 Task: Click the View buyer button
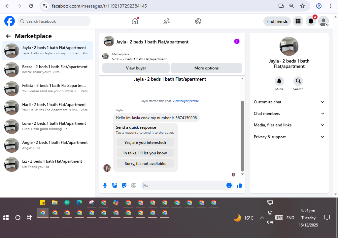click(x=136, y=68)
